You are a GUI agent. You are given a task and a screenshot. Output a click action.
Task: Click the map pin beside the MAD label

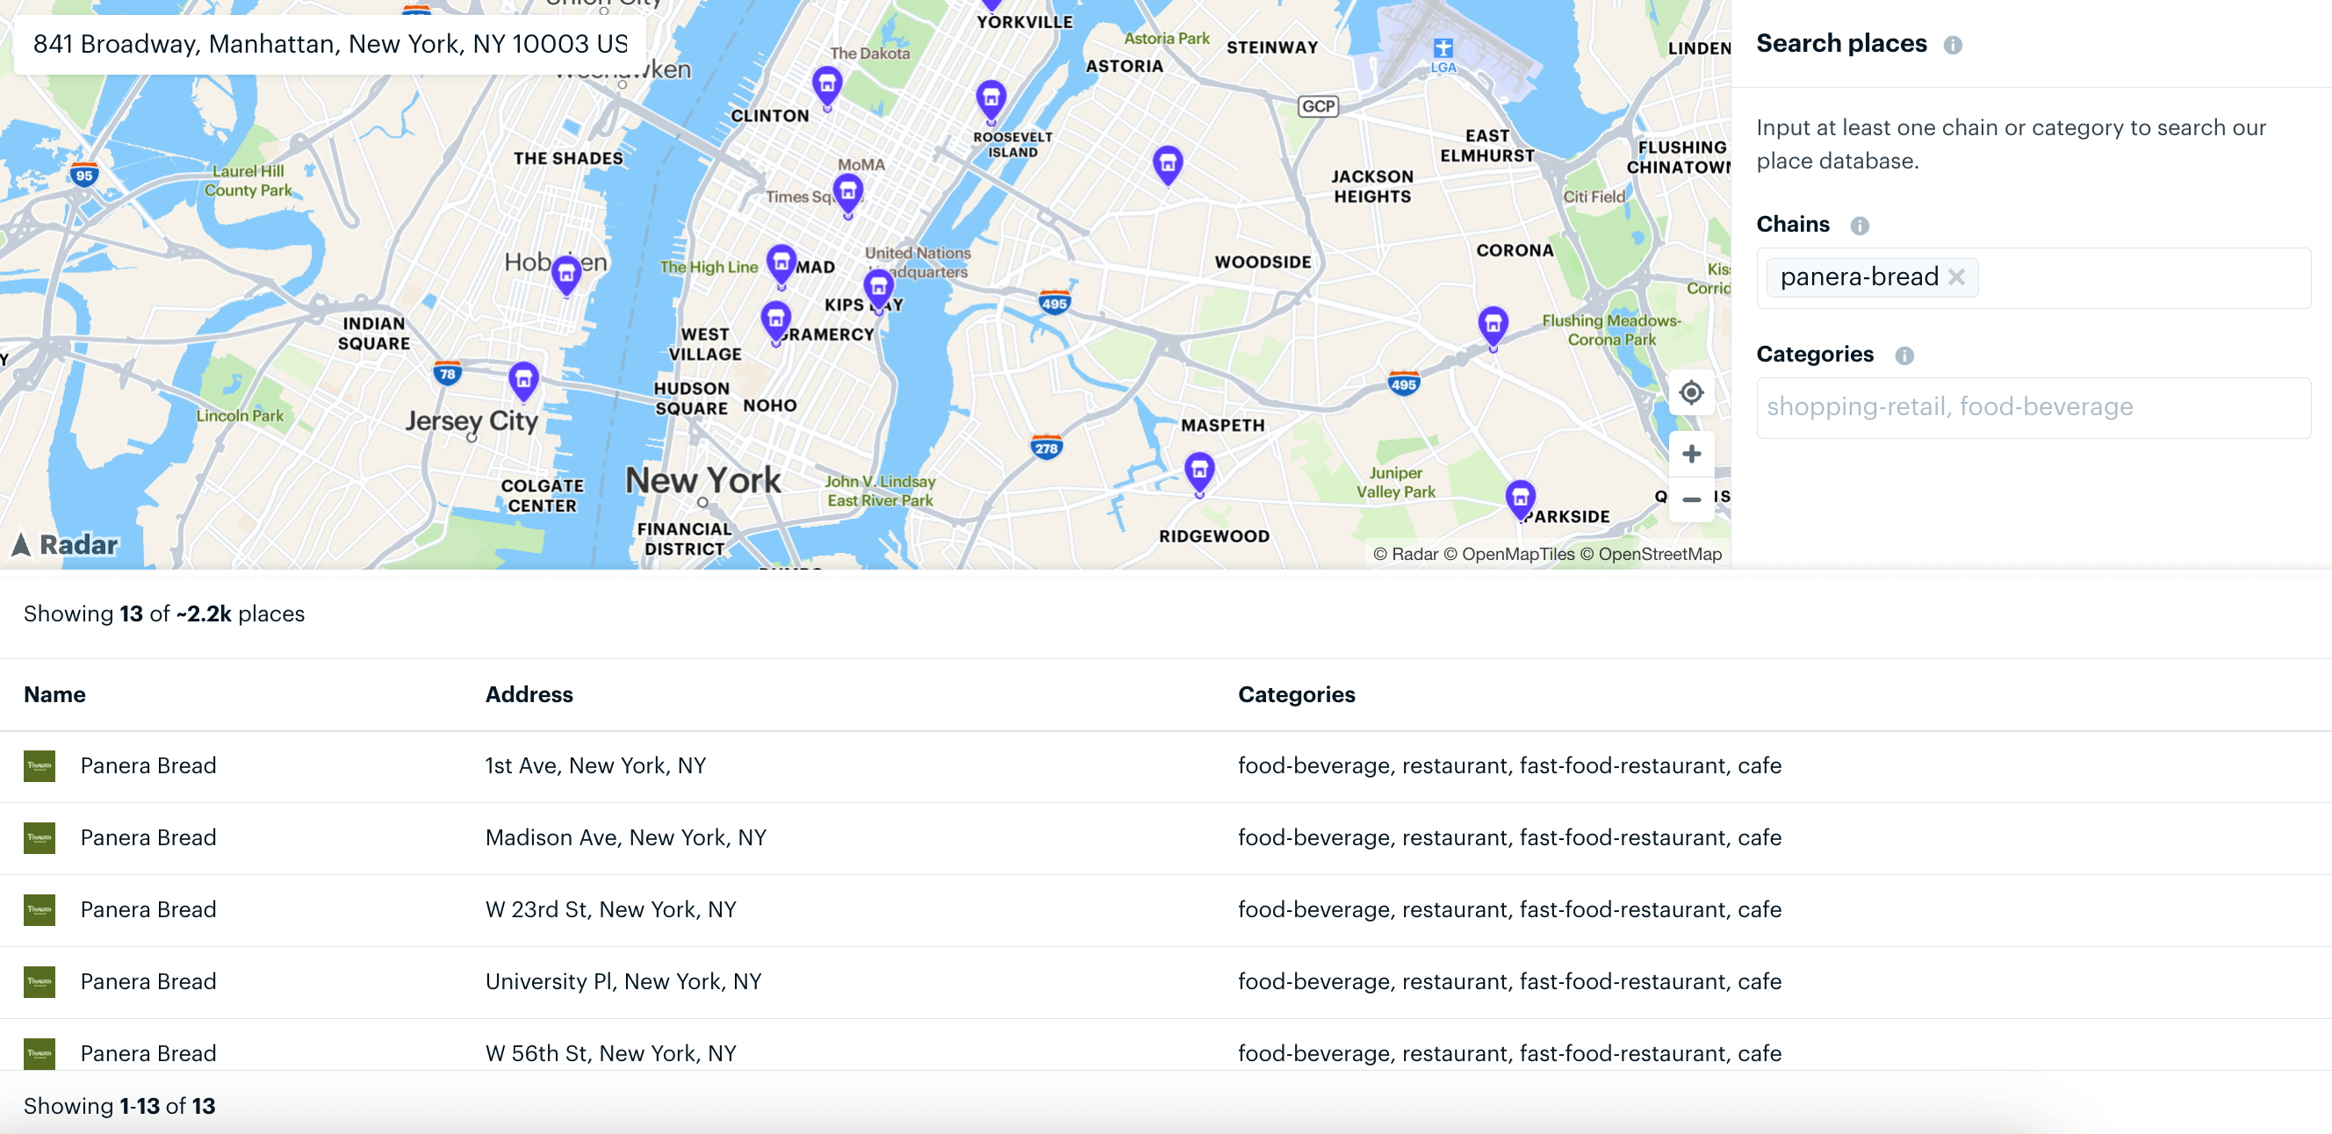781,265
